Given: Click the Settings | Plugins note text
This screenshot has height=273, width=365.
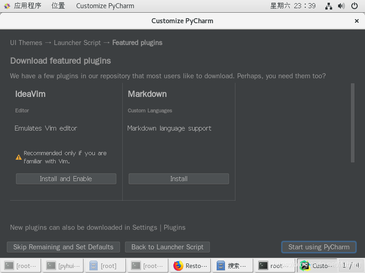Looking at the screenshot, I should click(x=98, y=227).
